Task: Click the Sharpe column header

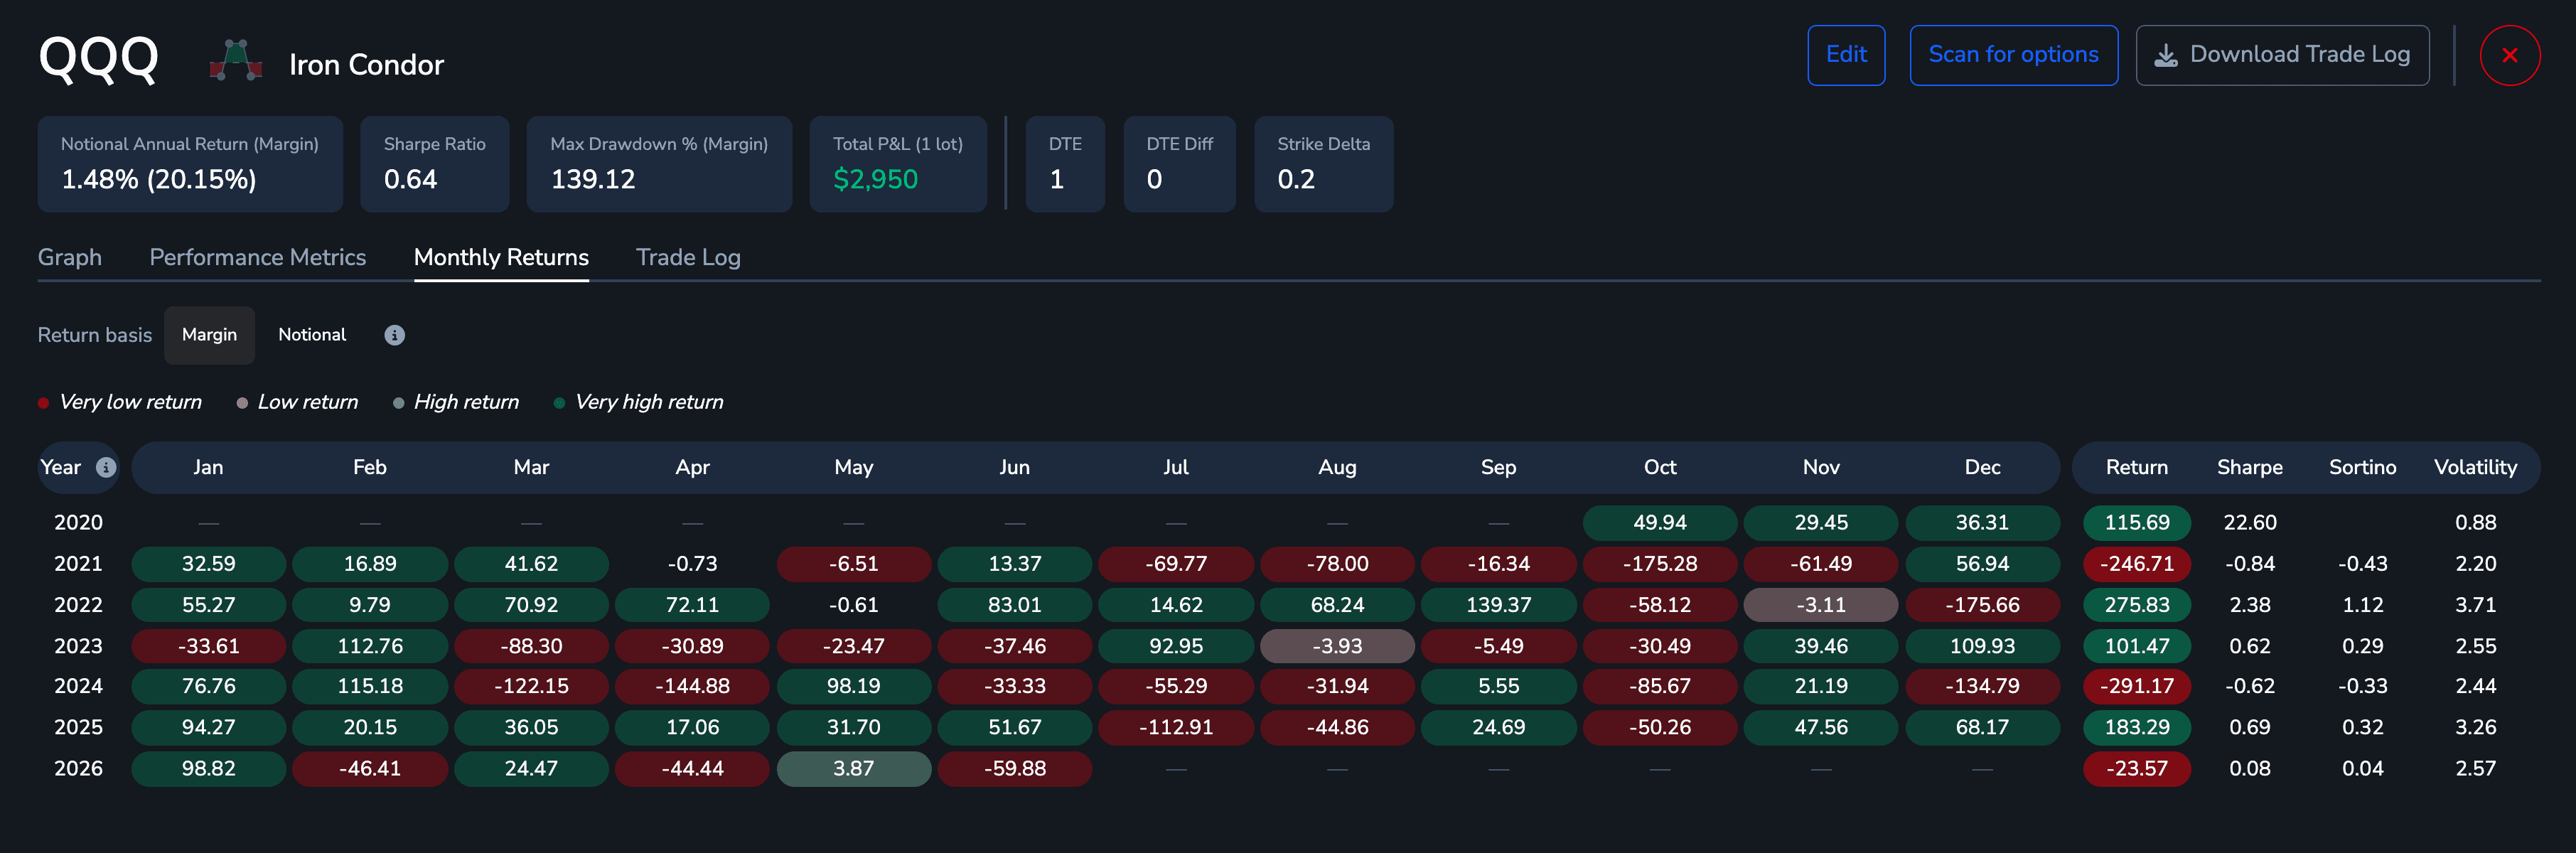Action: click(x=2250, y=467)
